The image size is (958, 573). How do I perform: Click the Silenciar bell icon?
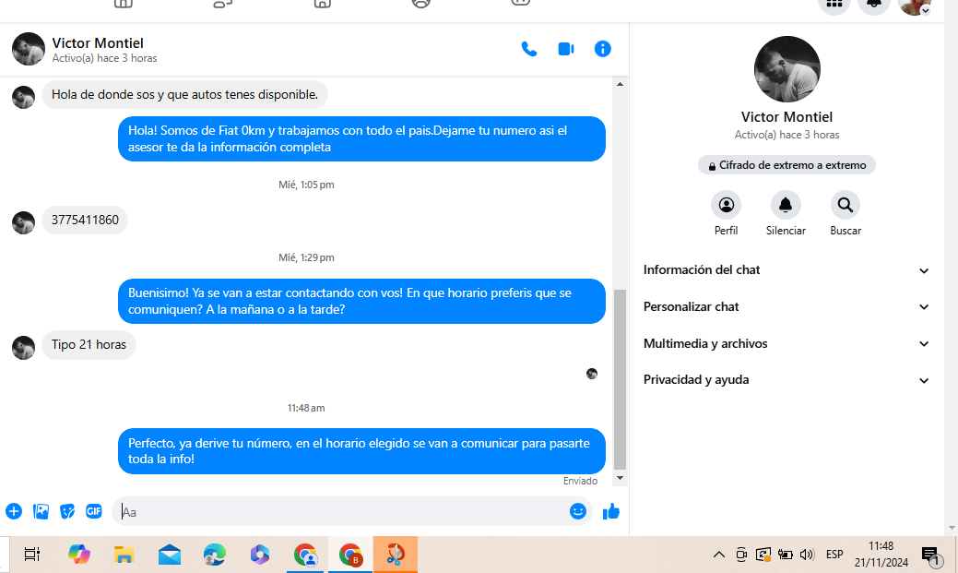(x=786, y=205)
